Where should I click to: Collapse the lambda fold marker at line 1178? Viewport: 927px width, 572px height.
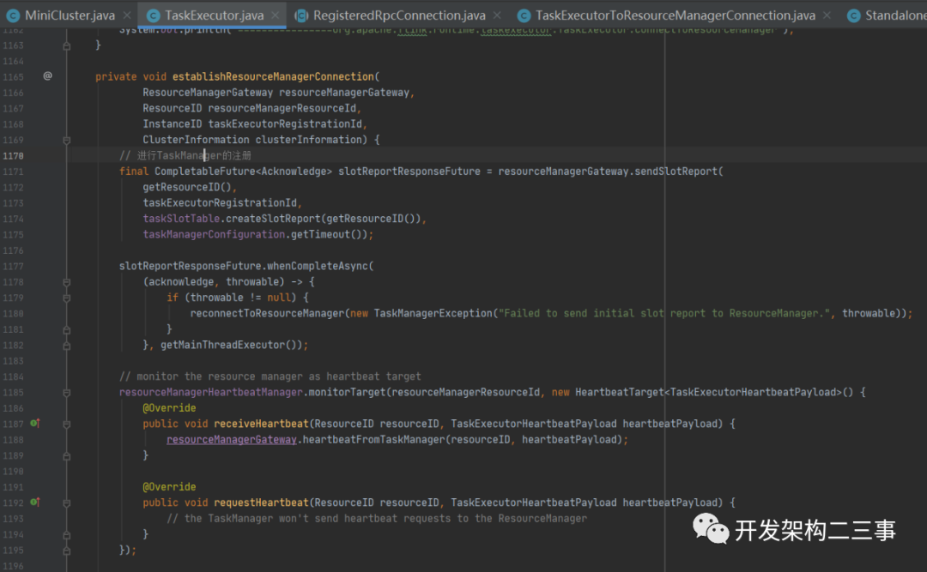67,282
